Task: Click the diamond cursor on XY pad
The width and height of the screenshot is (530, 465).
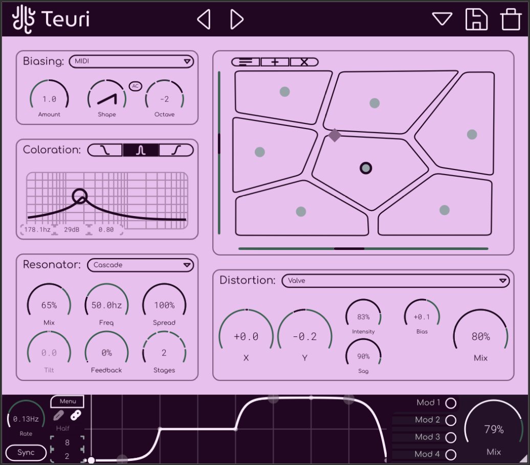Action: 335,135
